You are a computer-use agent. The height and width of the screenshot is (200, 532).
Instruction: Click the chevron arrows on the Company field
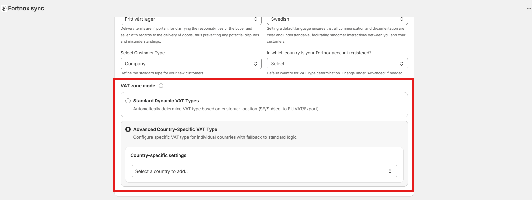click(255, 64)
